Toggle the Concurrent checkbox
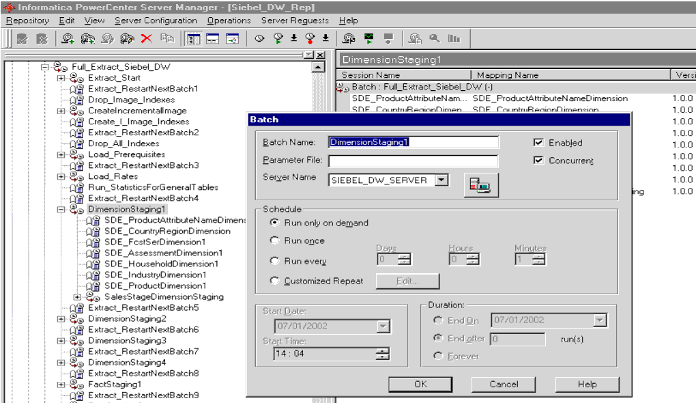696x403 pixels. (x=538, y=160)
